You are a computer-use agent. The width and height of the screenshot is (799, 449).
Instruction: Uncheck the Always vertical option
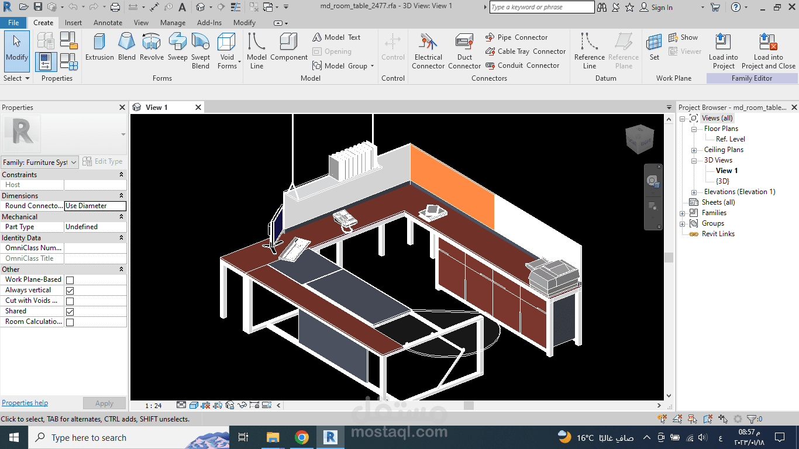[70, 291]
